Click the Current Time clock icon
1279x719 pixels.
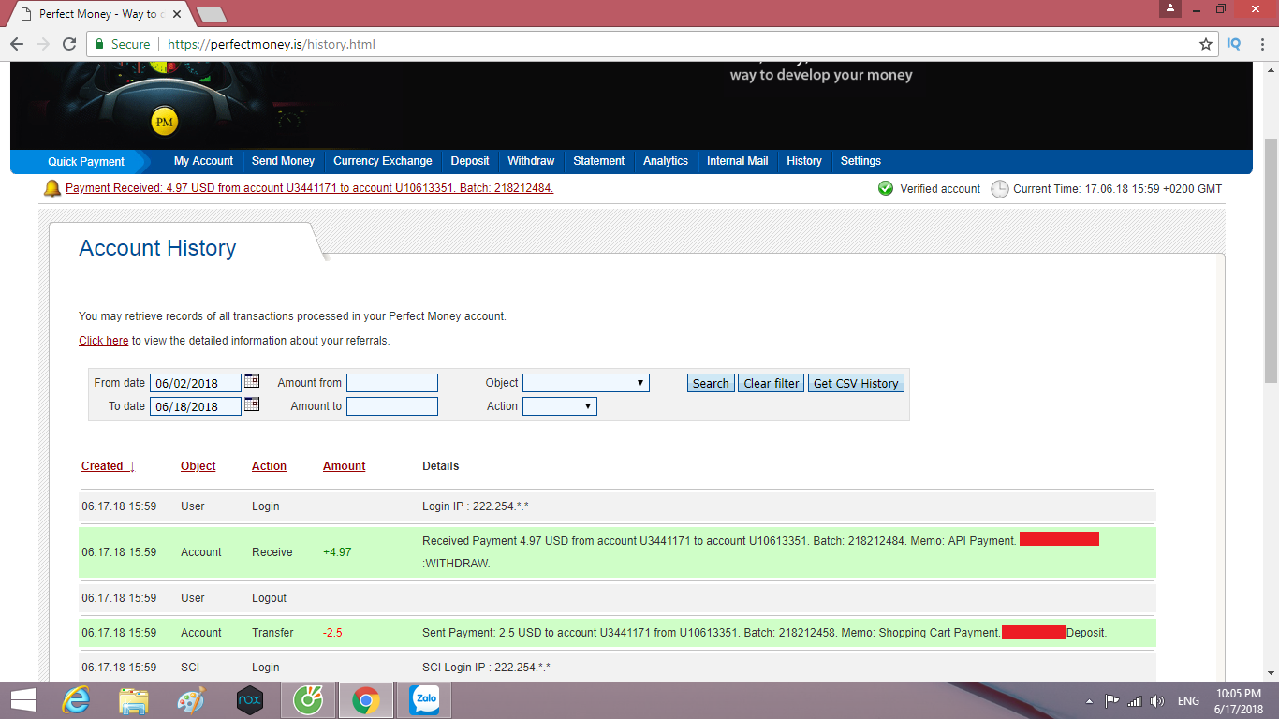pos(1000,189)
